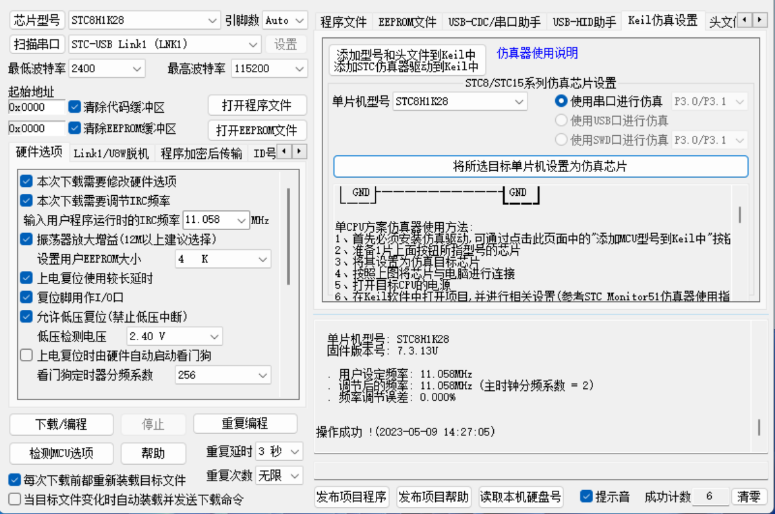Click the 芯片型号 button
Viewport: 775px width, 514px height.
pyautogui.click(x=37, y=20)
